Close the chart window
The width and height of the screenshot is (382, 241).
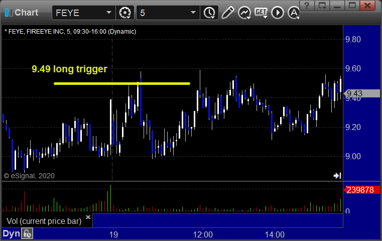[367, 6]
